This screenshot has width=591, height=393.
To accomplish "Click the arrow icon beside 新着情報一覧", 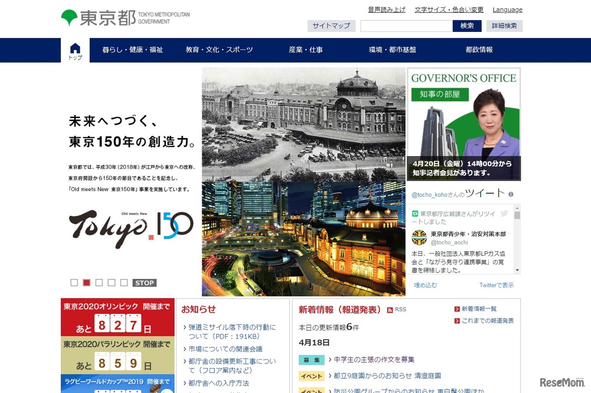I will [457, 309].
